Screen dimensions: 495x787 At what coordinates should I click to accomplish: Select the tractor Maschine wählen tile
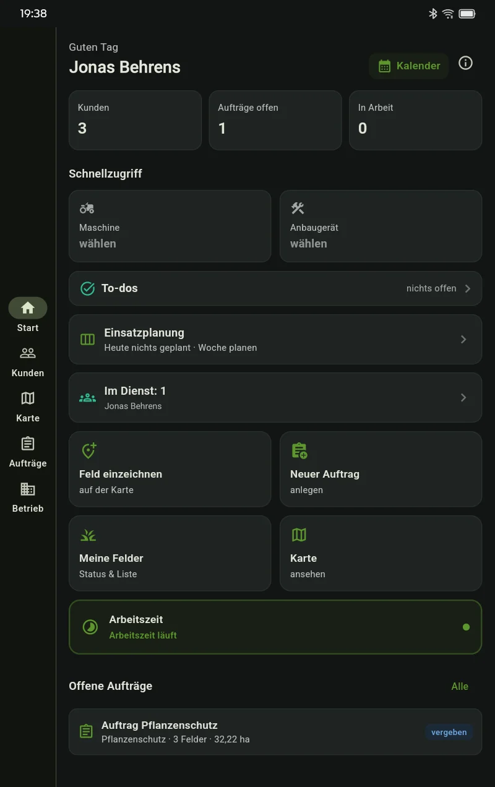[170, 226]
